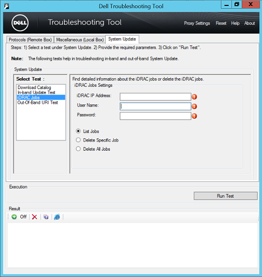Select the List Jobs radio button
The image size is (262, 277).
pyautogui.click(x=78, y=131)
